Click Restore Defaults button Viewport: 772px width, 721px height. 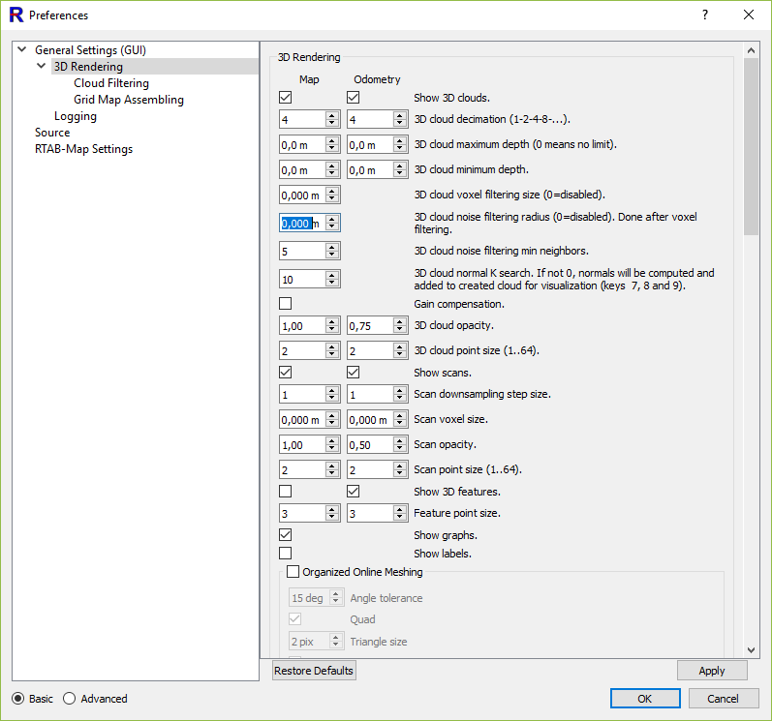tap(314, 671)
